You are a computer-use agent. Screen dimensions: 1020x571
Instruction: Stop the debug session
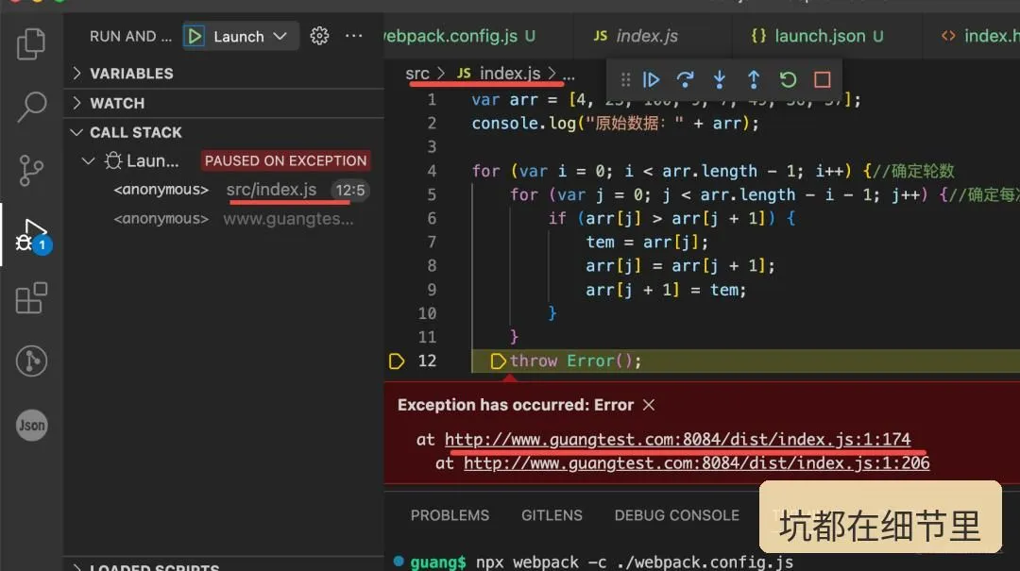coord(823,79)
